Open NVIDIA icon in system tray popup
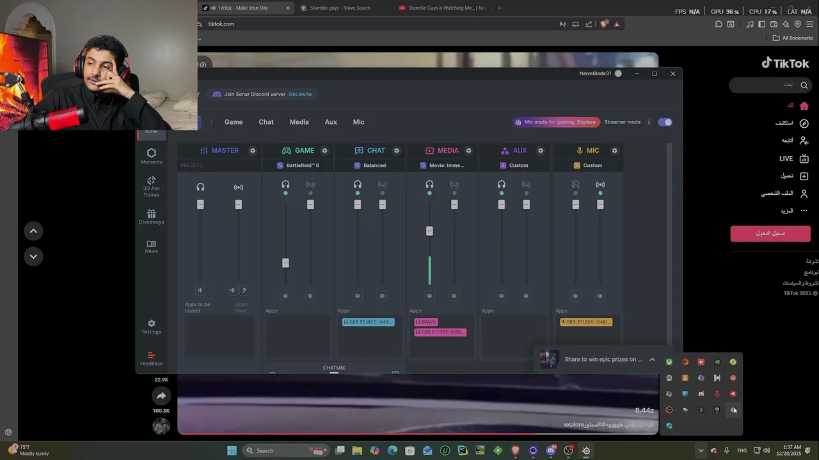Viewport: 819px width, 460px height. 717,362
